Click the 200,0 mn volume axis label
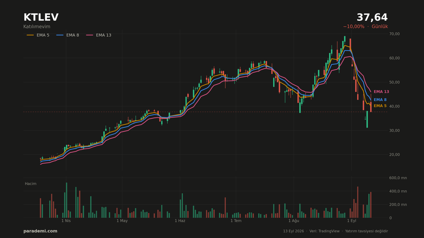The height and width of the screenshot is (238, 424). (x=398, y=205)
